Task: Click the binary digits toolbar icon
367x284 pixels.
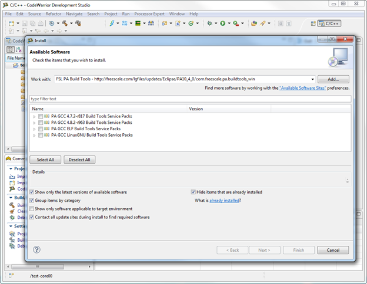Action: [125, 23]
